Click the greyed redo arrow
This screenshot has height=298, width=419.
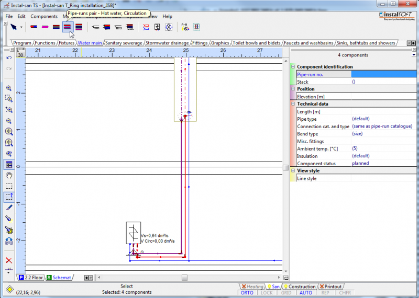[9, 69]
